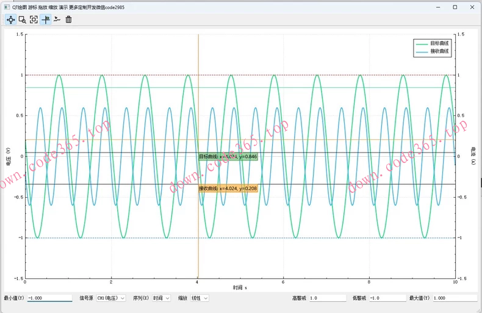Select the pan/drag move tool

(x=10, y=20)
